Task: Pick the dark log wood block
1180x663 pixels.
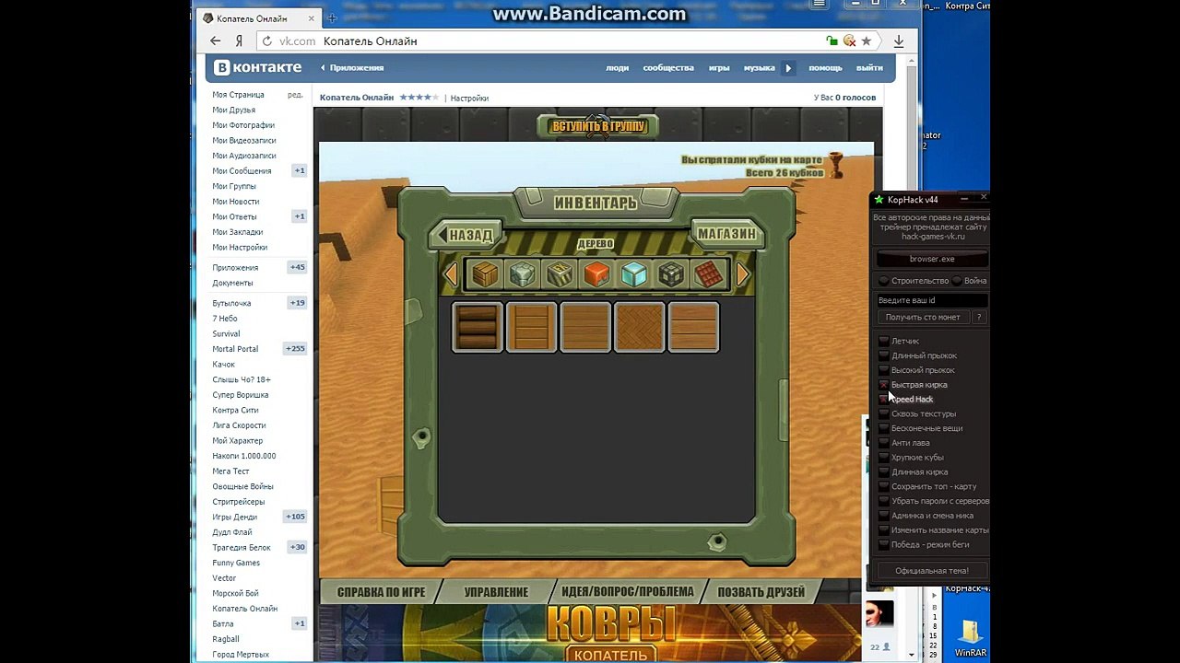Action: [478, 327]
